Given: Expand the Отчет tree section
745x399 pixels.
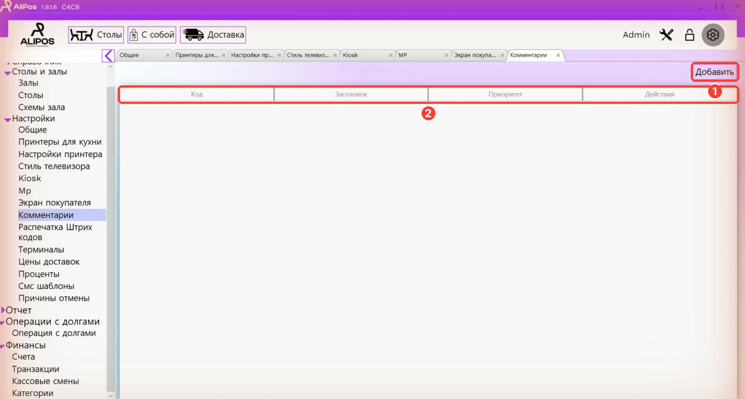Looking at the screenshot, I should [3, 310].
